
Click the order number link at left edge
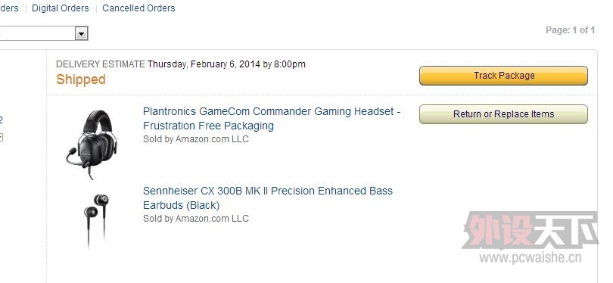coord(2,120)
